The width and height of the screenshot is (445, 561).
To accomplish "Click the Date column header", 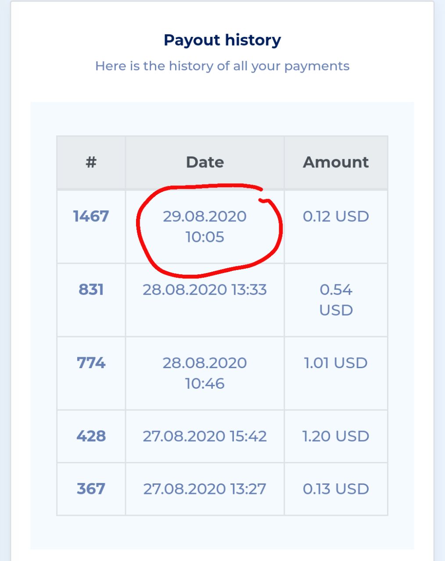I will click(205, 162).
